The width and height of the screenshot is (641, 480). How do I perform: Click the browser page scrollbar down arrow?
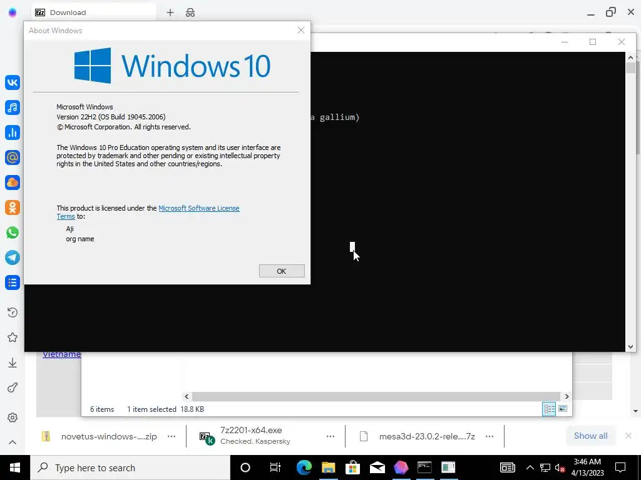636,411
